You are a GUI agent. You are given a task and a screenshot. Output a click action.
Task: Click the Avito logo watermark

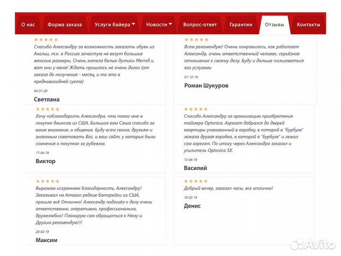[313, 244]
